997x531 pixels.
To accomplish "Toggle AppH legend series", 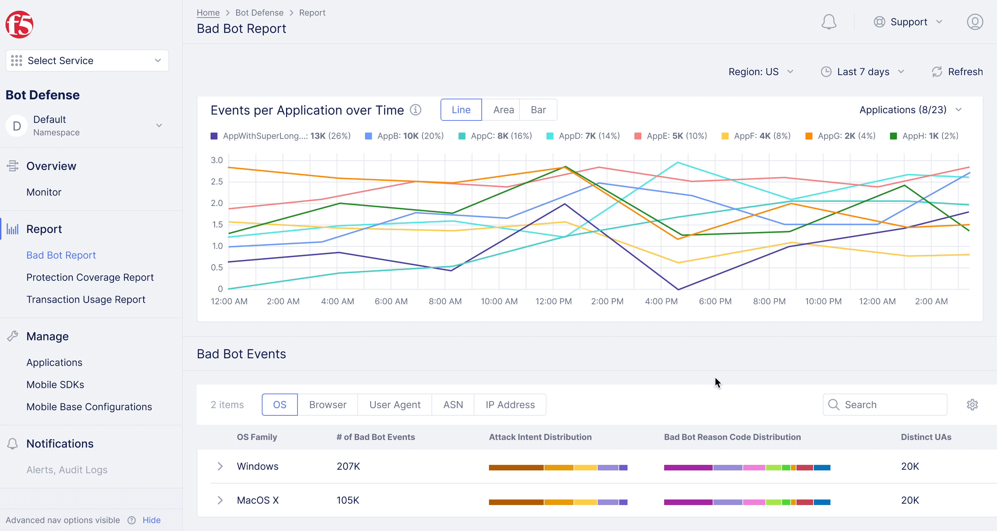I will tap(924, 136).
